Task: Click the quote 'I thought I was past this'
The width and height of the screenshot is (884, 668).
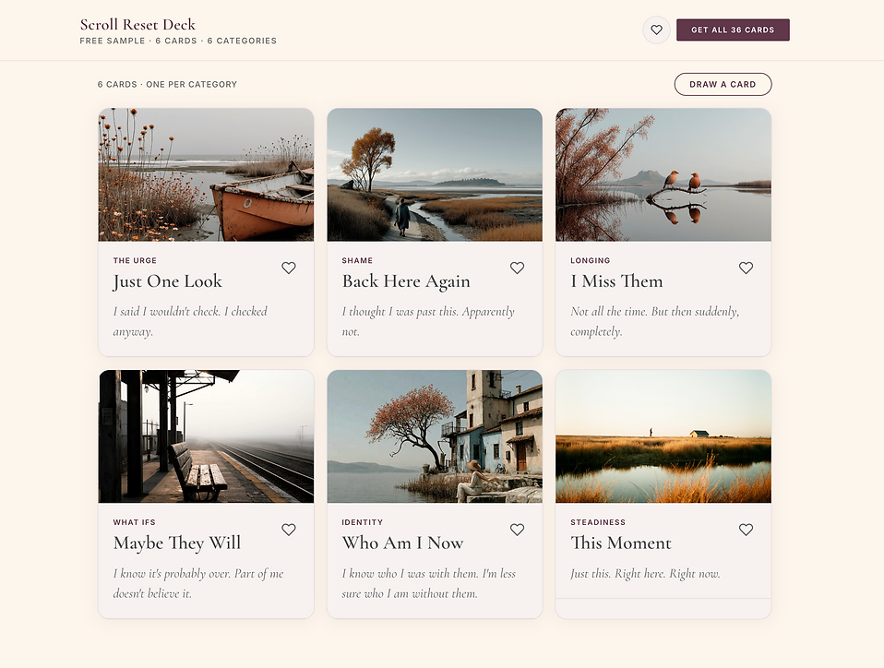Action: (x=428, y=321)
